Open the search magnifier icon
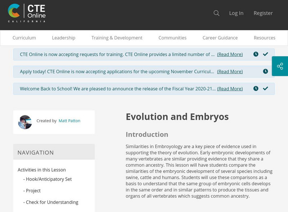The height and width of the screenshot is (212, 288). (216, 13)
